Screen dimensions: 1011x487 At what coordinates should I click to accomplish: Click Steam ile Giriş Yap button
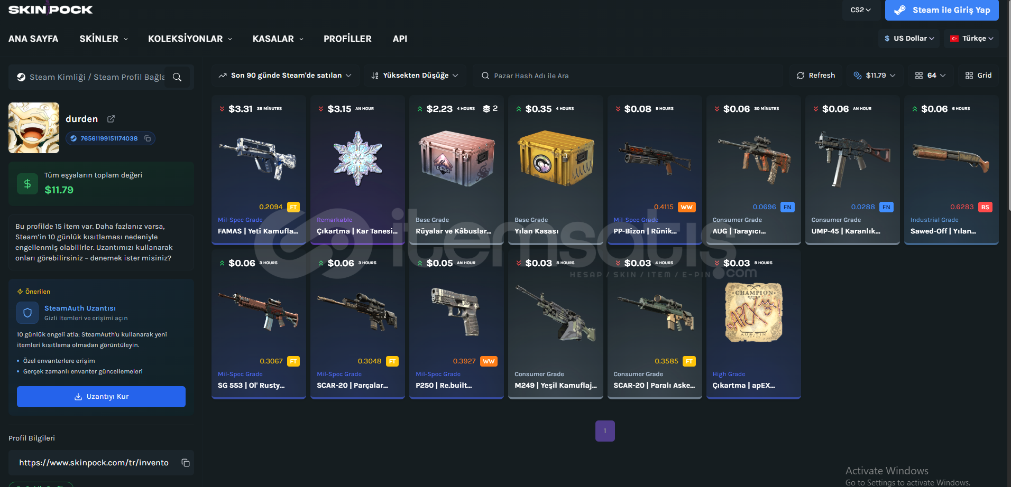tap(942, 10)
